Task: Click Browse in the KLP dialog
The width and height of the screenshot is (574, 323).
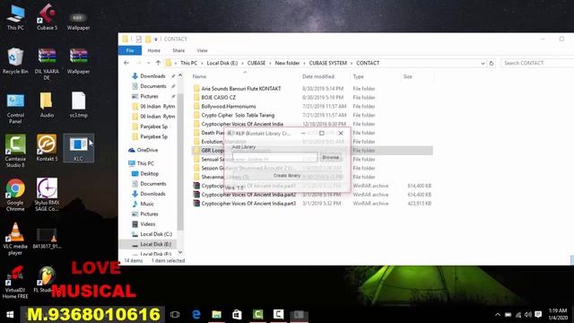Action: 331,157
